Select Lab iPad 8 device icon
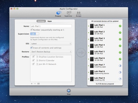The width and height of the screenshot is (138, 103). (92, 72)
